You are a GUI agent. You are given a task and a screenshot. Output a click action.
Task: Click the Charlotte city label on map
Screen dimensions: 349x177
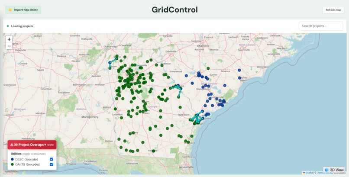(x=203, y=45)
